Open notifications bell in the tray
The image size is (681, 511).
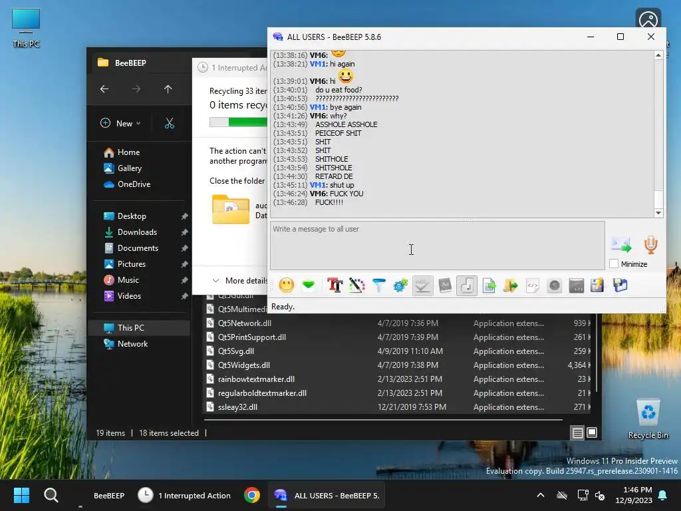pyautogui.click(x=663, y=495)
